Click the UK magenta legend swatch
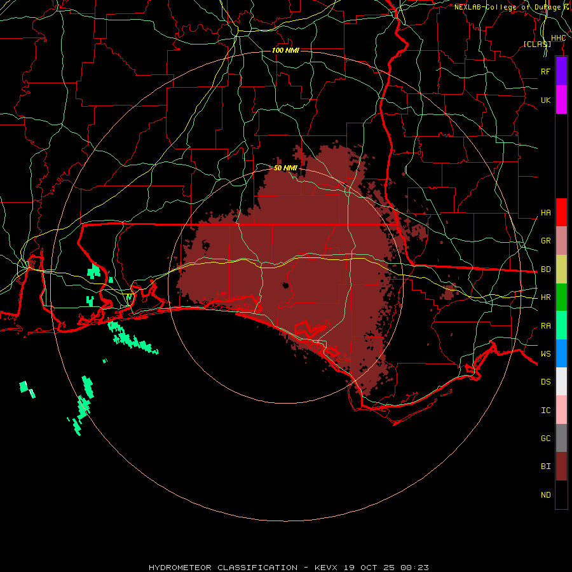 click(x=561, y=100)
